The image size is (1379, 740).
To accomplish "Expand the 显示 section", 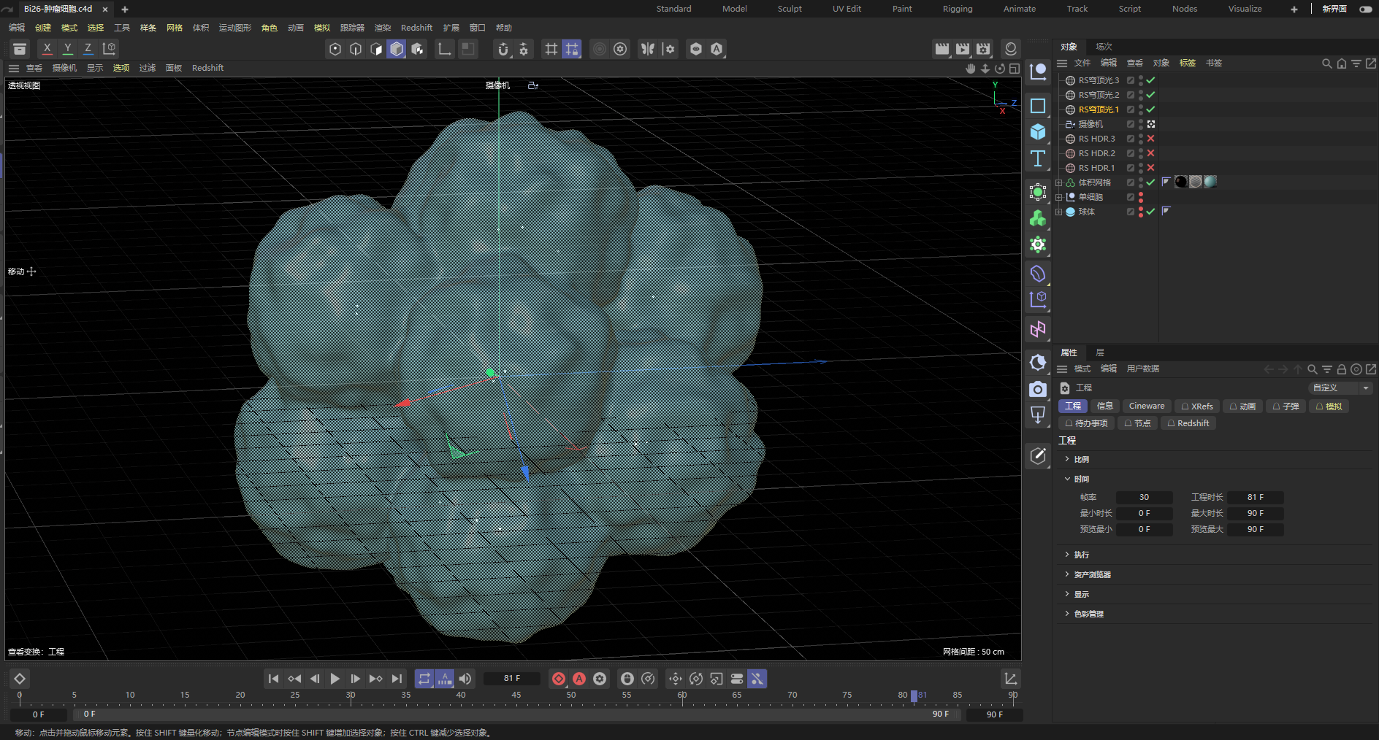I will [1067, 594].
